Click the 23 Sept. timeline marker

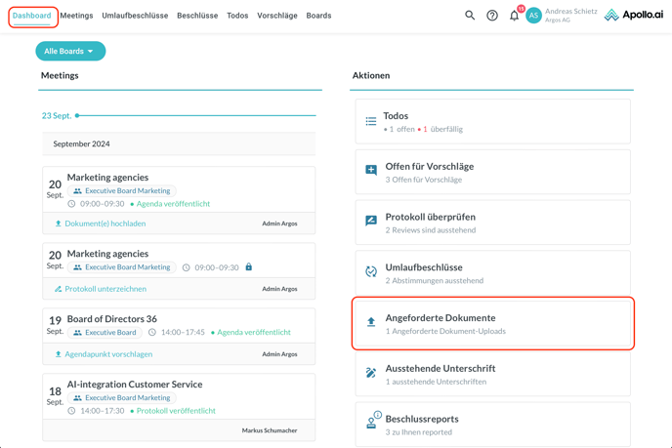[77, 115]
